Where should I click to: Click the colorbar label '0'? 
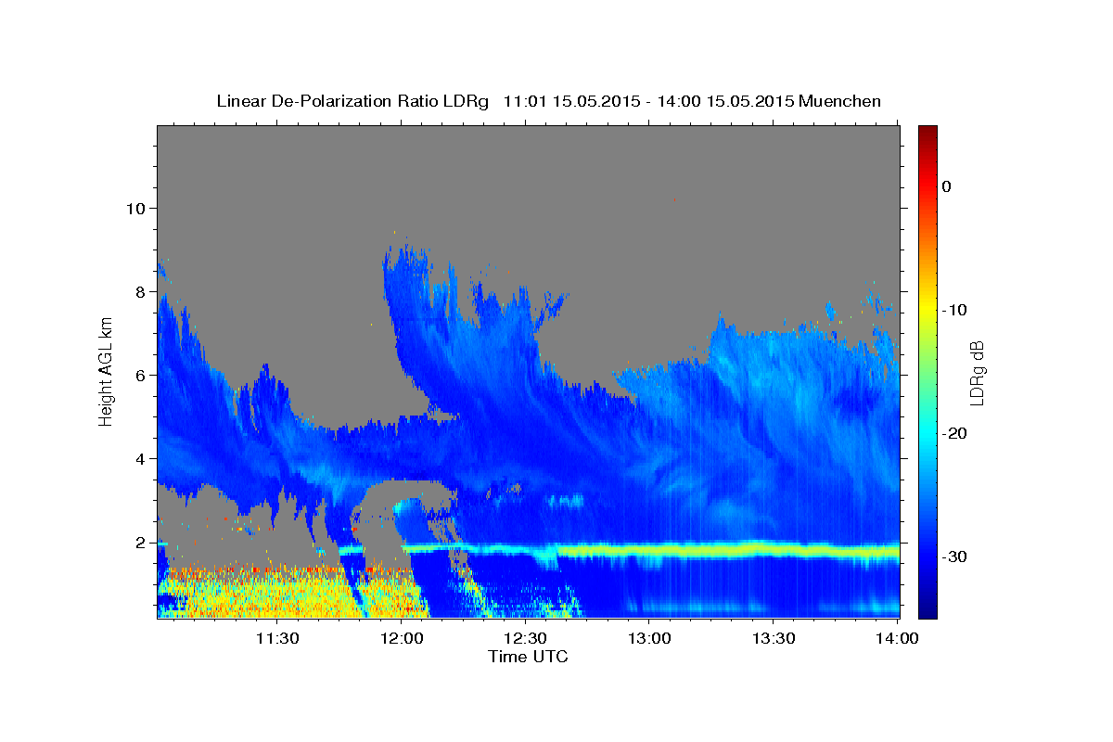tap(947, 186)
